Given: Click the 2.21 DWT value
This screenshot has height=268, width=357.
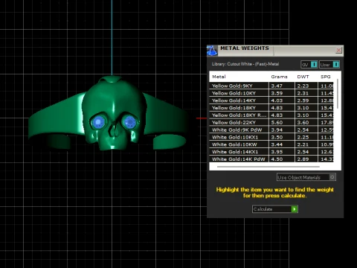Looking at the screenshot, I should point(303,144).
